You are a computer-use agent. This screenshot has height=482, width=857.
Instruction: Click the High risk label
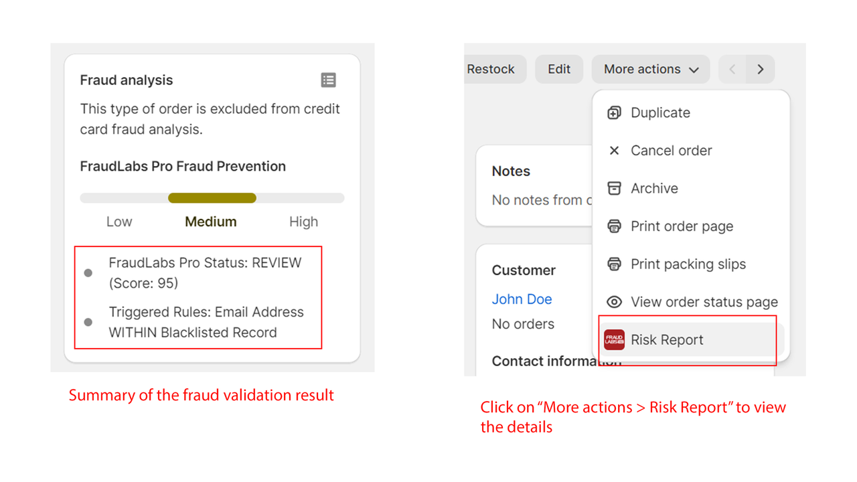click(x=303, y=222)
